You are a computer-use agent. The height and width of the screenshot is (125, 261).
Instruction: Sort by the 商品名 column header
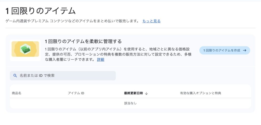pos(17,93)
